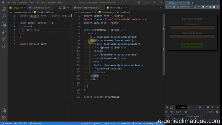This screenshot has width=222, height=125.
Task: Open a new Chrome tab
Action: (192, 3)
